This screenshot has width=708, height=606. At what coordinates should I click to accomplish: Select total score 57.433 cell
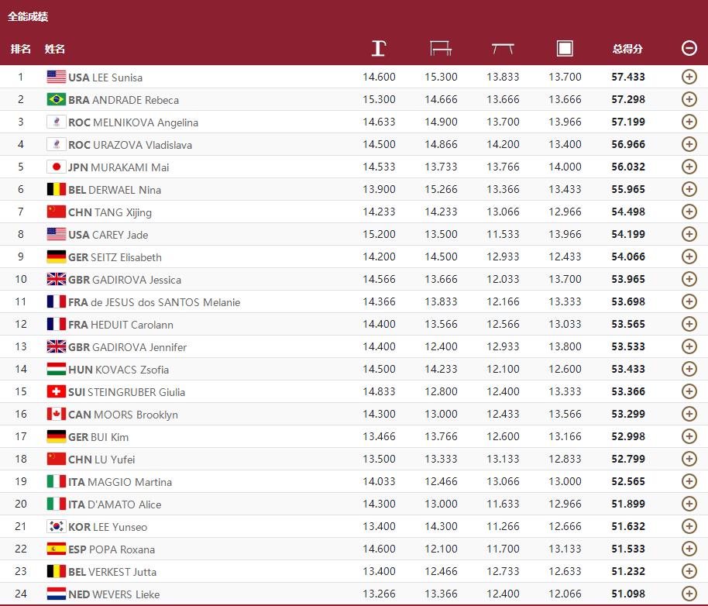click(628, 77)
